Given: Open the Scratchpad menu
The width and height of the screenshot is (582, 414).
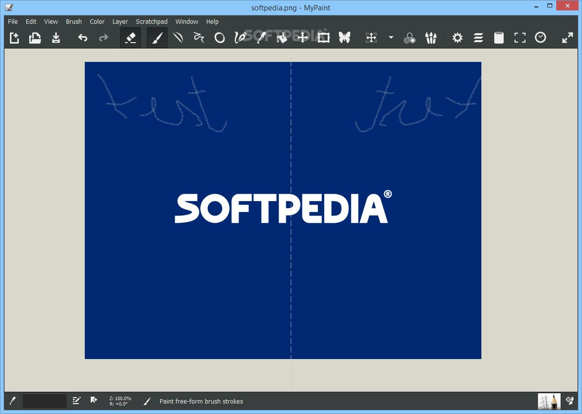Looking at the screenshot, I should pos(152,21).
